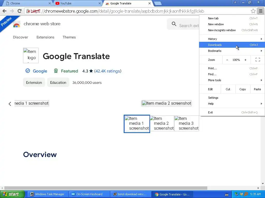The width and height of the screenshot is (265, 198).
Task: Click the vertical scrollbar down arrow
Action: 263,184
